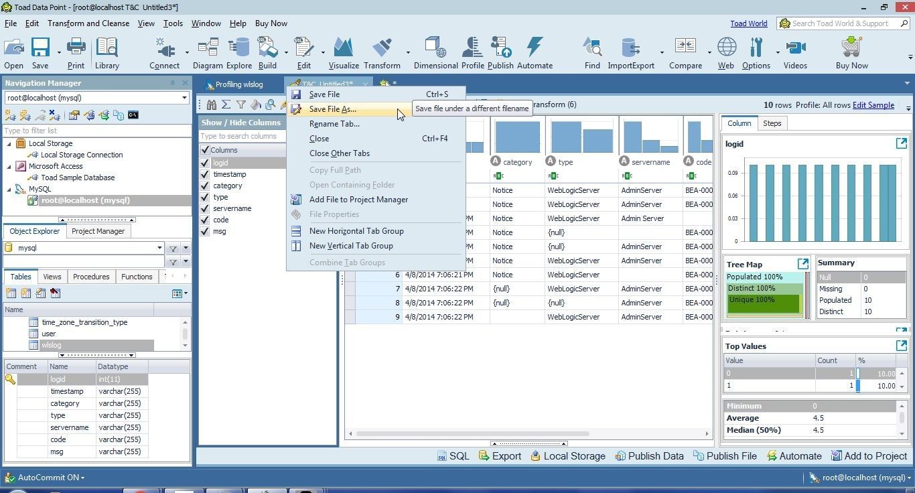Image resolution: width=915 pixels, height=493 pixels.
Task: Uncheck the msg column checkbox
Action: (205, 231)
